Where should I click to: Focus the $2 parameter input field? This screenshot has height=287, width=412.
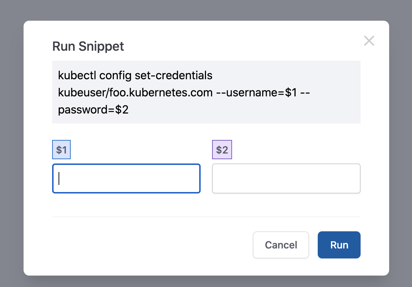pos(286,178)
